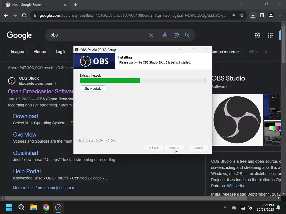Show hidden system tray icons
286x214 pixels.
(225, 207)
